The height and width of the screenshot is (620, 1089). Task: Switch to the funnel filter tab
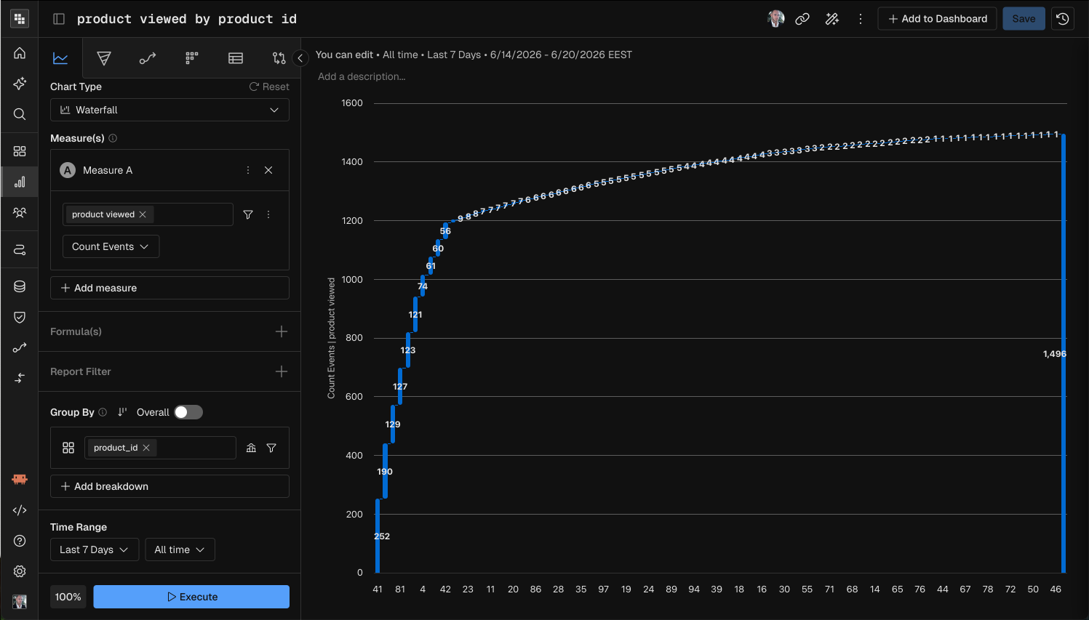click(x=104, y=58)
